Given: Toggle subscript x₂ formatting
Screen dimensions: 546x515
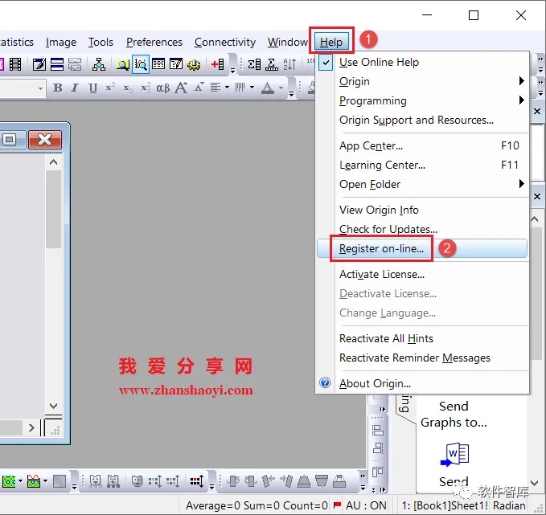Looking at the screenshot, I should [x=128, y=88].
